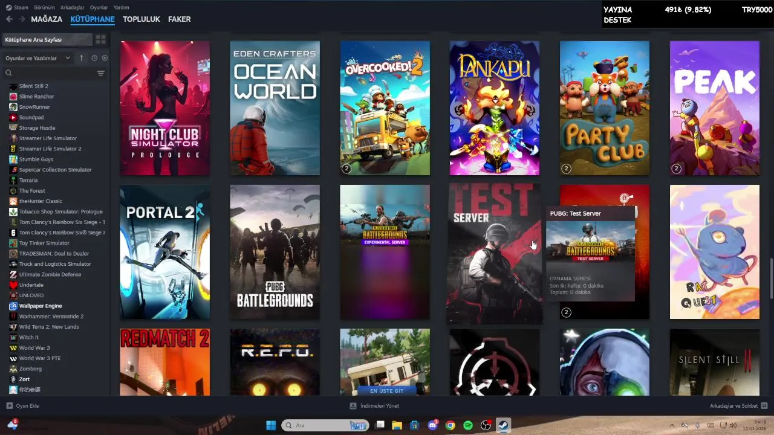Open File Explorer from the taskbar
This screenshot has width=774, height=435.
pos(397,425)
